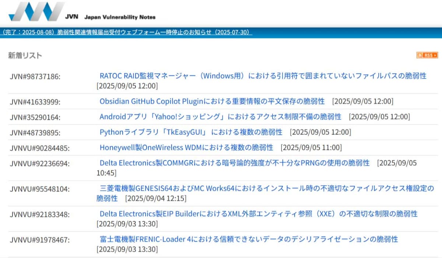Click the 新着リスト heading

(25, 55)
